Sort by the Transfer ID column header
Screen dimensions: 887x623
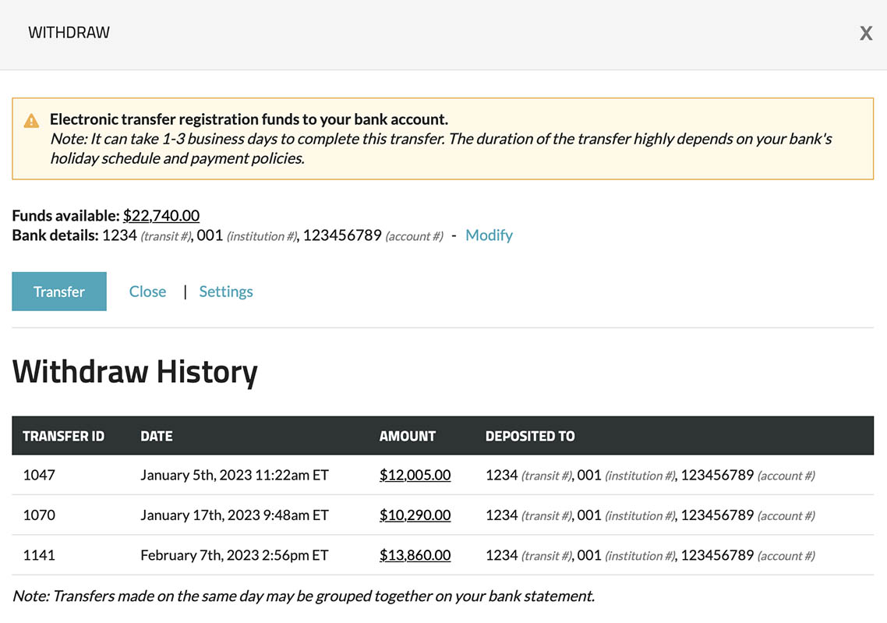[63, 436]
